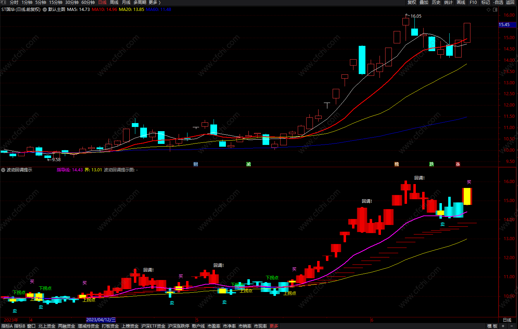Select the 市现率 indicator tab
The height and width of the screenshot is (329, 518).
[260, 326]
